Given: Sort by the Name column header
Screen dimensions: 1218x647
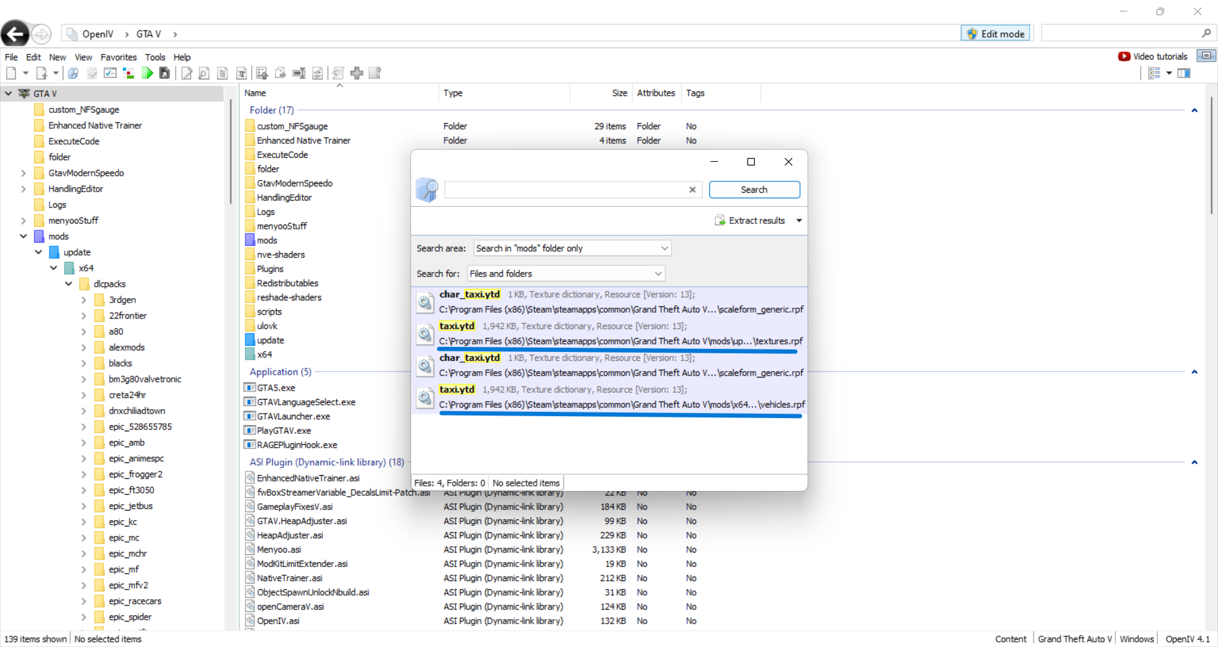Looking at the screenshot, I should click(x=339, y=93).
